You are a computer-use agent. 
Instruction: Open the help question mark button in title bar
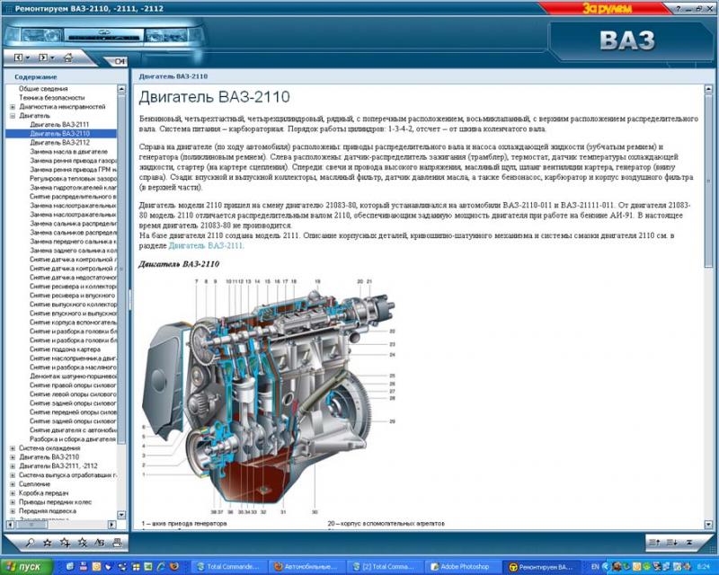[x=679, y=9]
